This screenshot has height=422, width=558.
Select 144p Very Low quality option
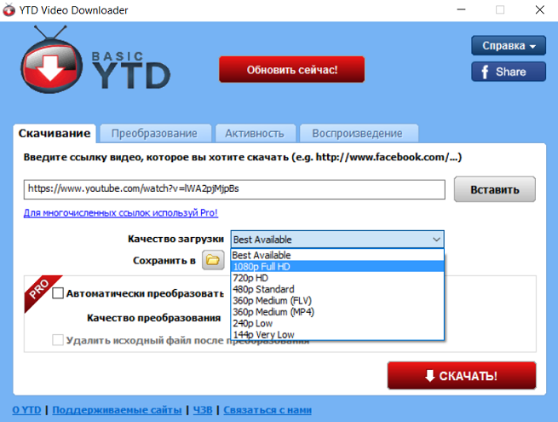(x=337, y=335)
